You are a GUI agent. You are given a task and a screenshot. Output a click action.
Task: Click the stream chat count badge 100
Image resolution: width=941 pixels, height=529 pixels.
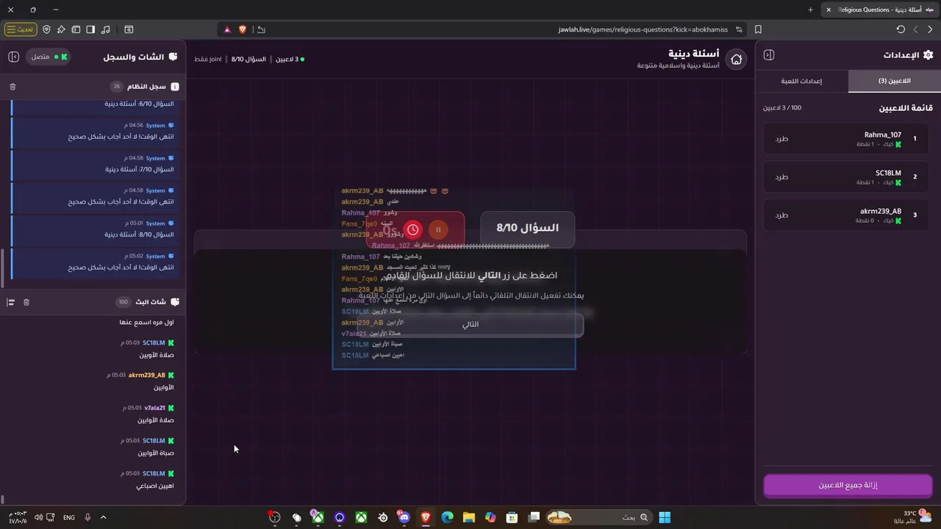point(123,302)
